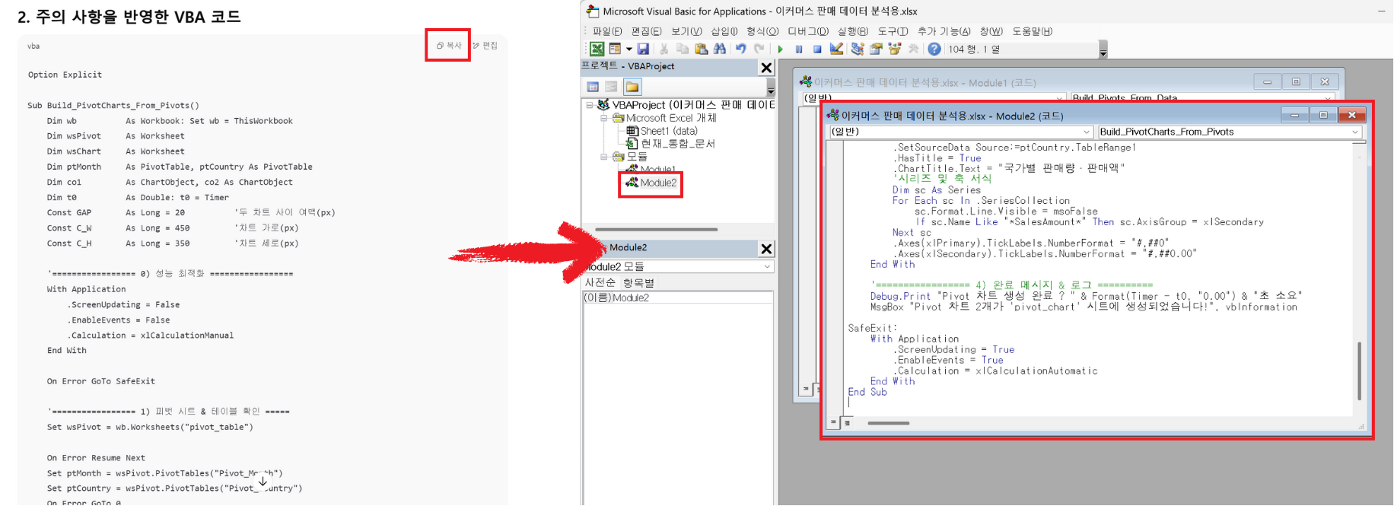This screenshot has height=506, width=1394.
Task: Click the Copy toolbar icon
Action: click(683, 49)
